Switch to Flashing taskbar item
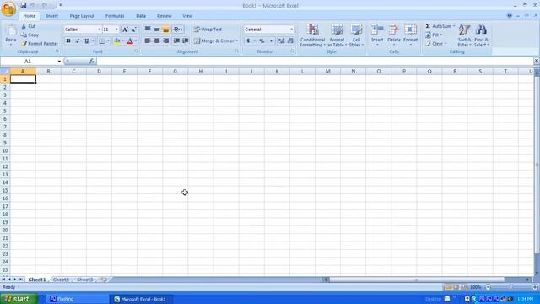 (x=77, y=299)
